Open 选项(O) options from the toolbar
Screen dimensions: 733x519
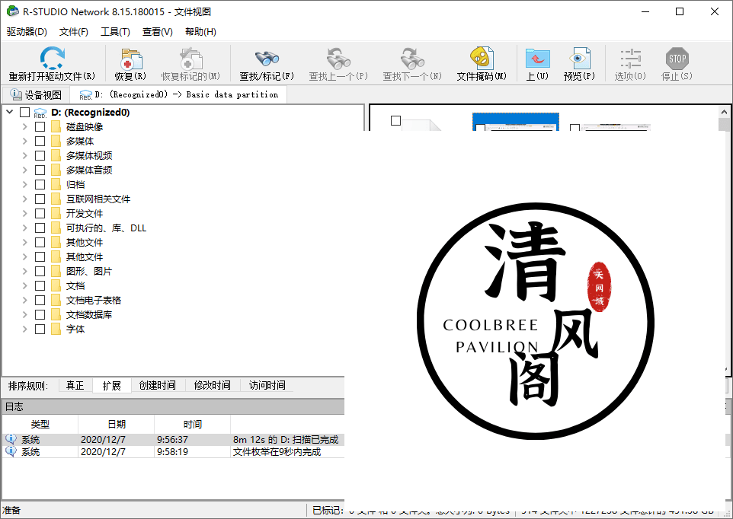[x=630, y=59]
